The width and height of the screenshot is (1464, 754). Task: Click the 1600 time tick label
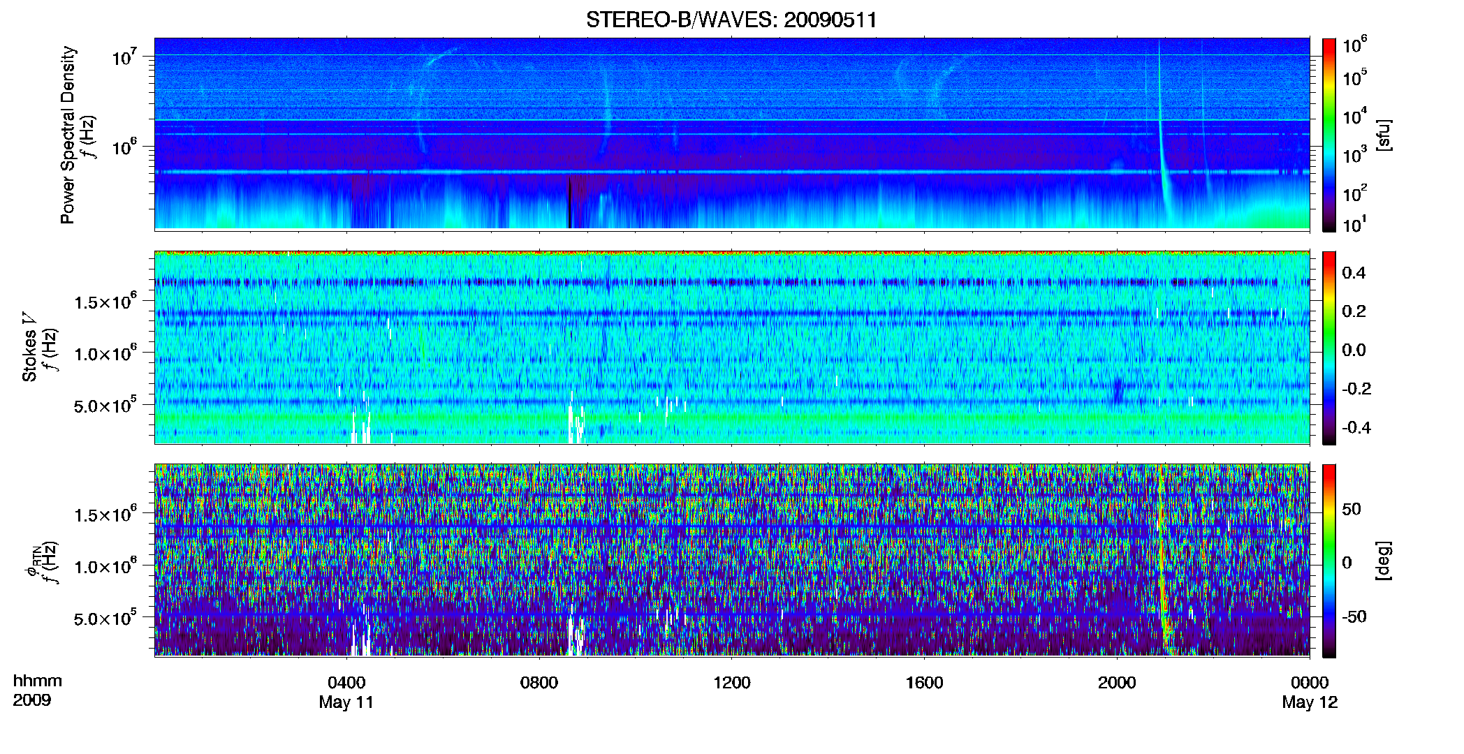pyautogui.click(x=924, y=683)
